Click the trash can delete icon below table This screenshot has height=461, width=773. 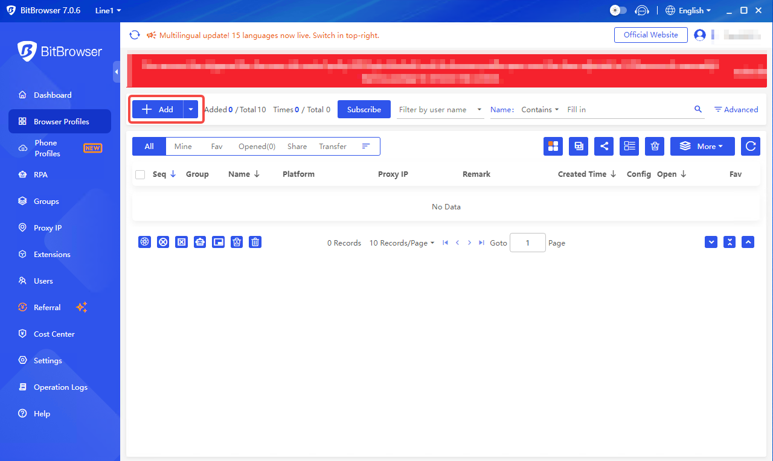(x=255, y=242)
